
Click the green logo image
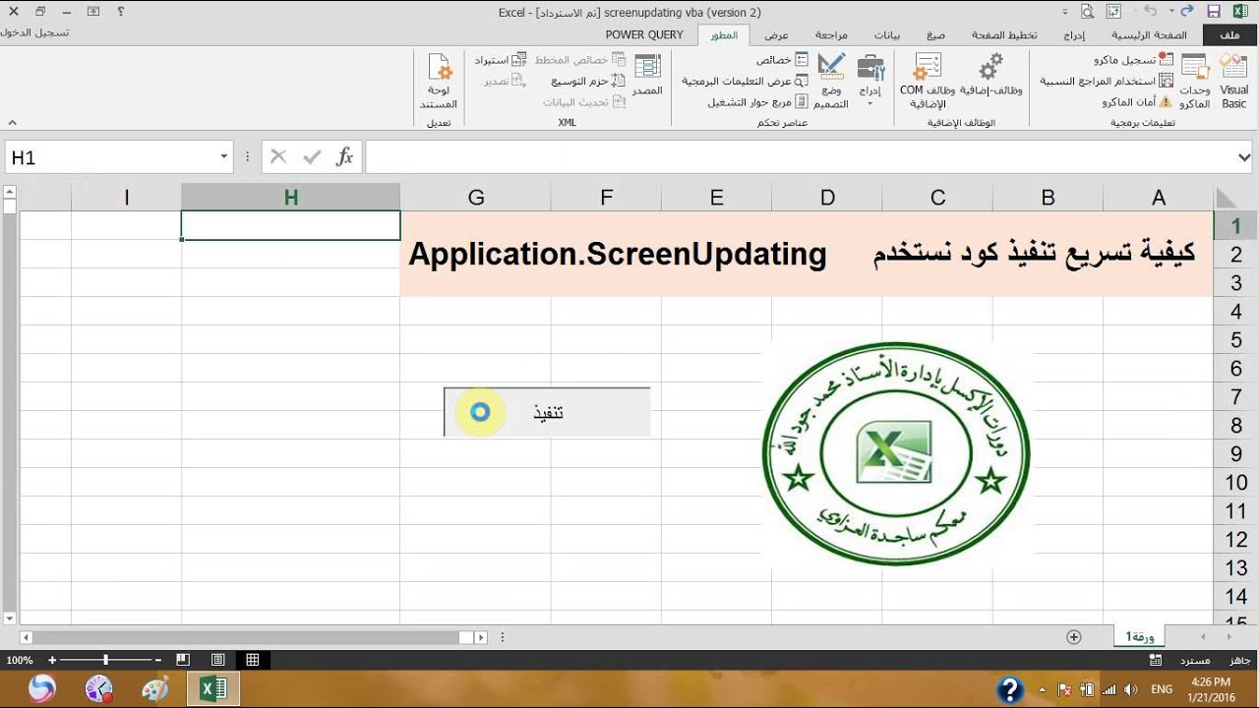(896, 452)
